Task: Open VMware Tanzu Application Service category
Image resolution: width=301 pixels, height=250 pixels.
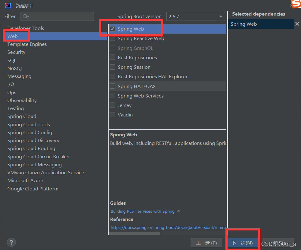Action: 46,172
